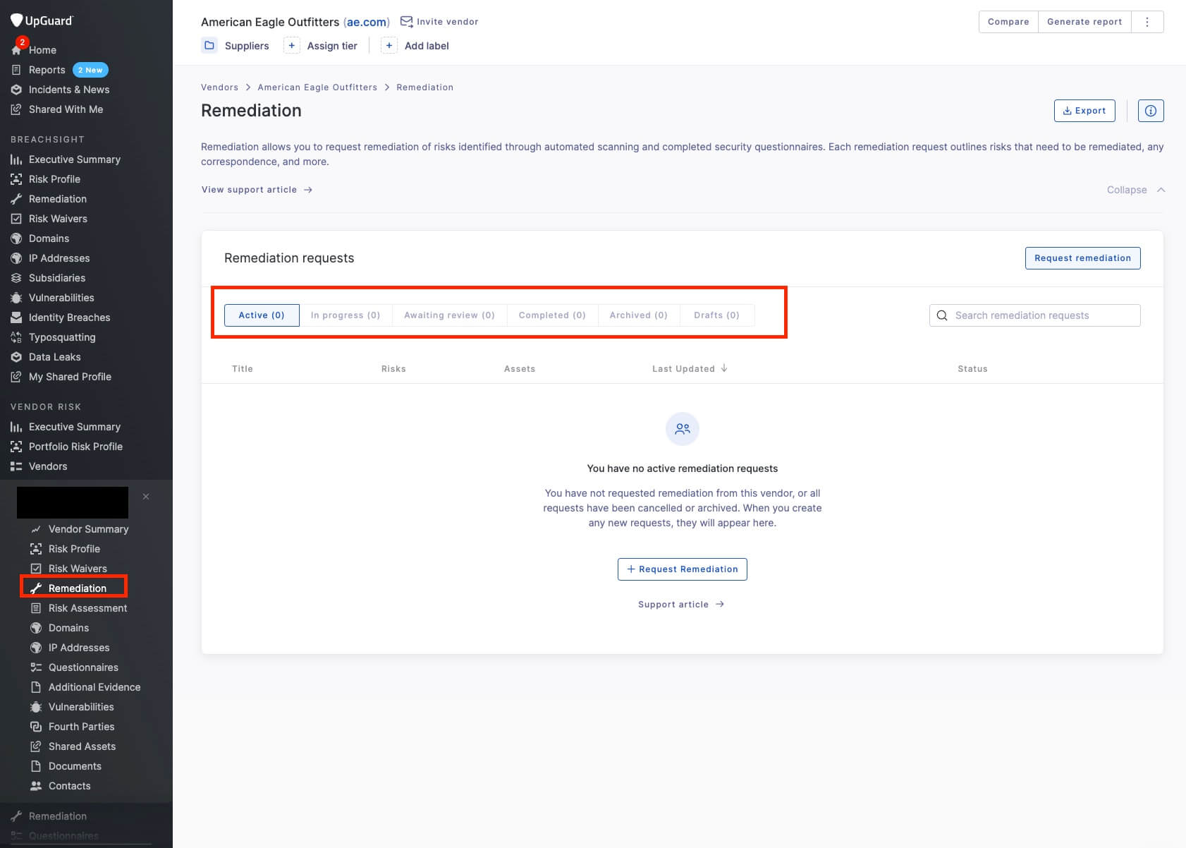Open BreachSight Risk Profile
Viewport: 1186px width, 848px height.
tap(54, 179)
